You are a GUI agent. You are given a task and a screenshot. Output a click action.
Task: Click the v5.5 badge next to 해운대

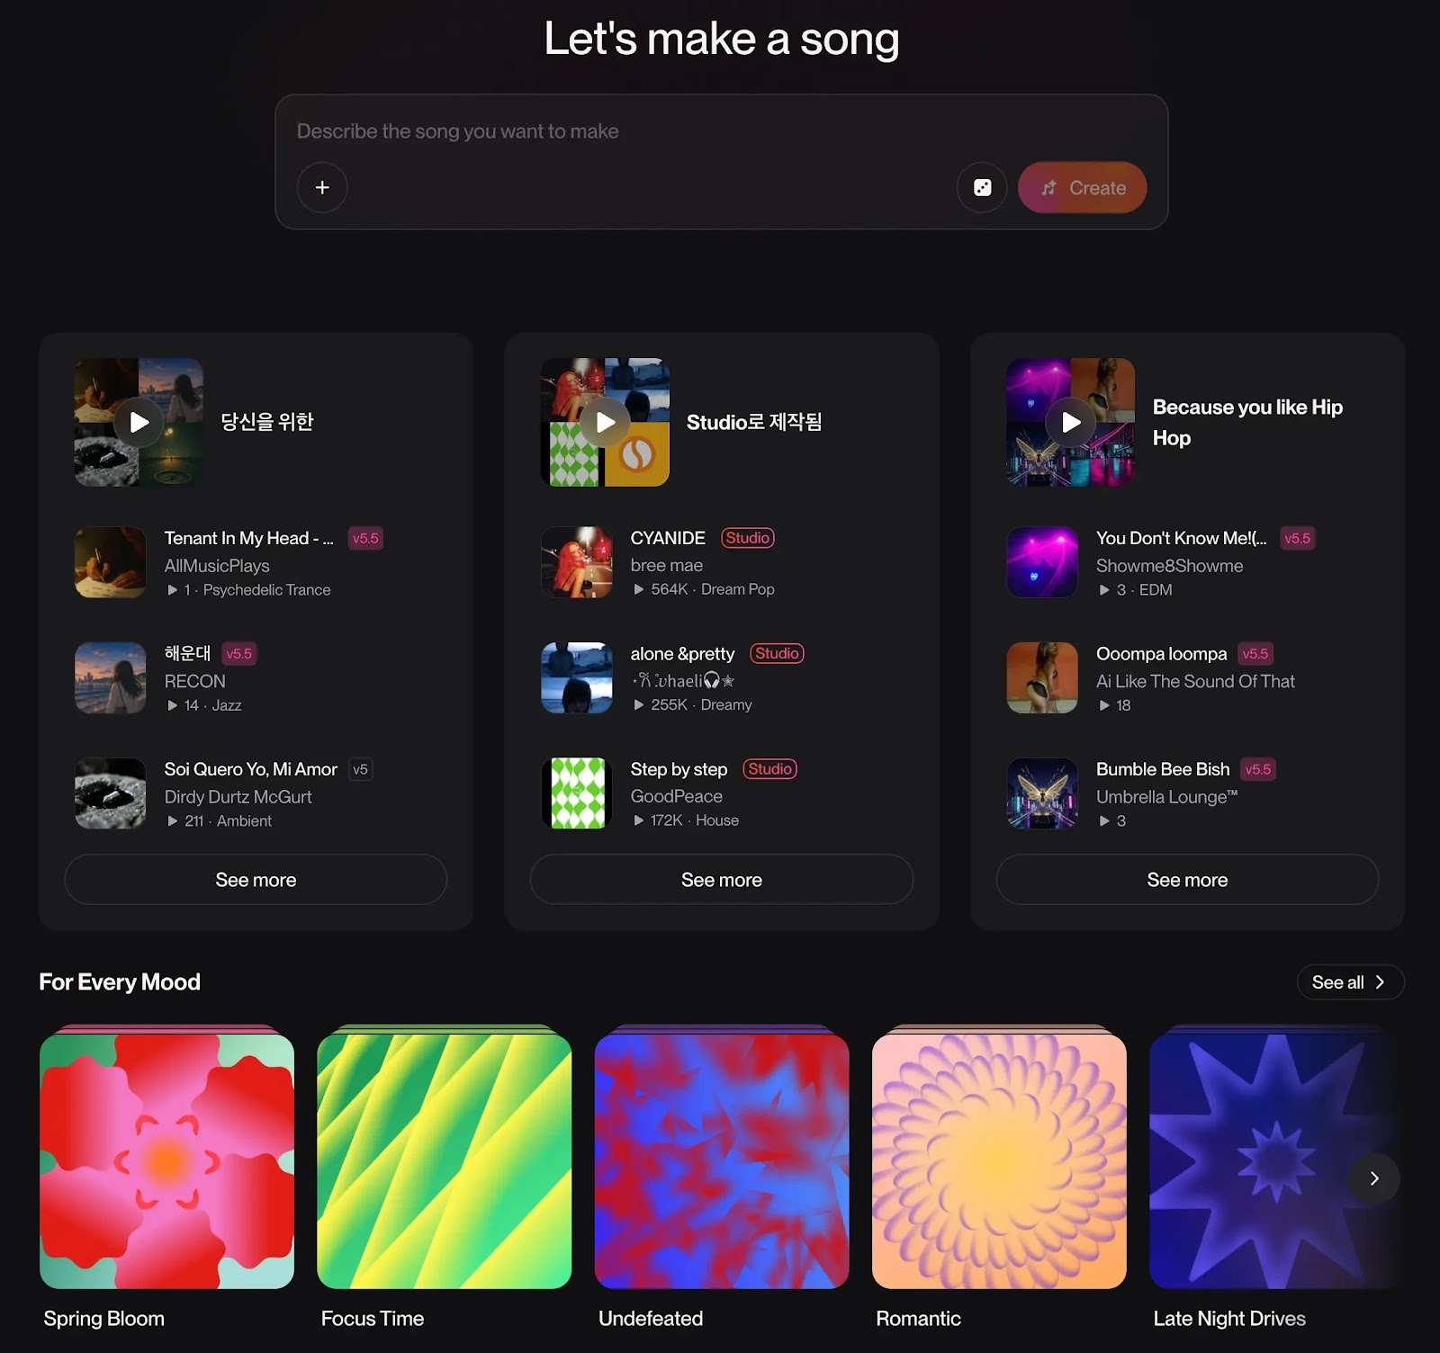coord(238,654)
